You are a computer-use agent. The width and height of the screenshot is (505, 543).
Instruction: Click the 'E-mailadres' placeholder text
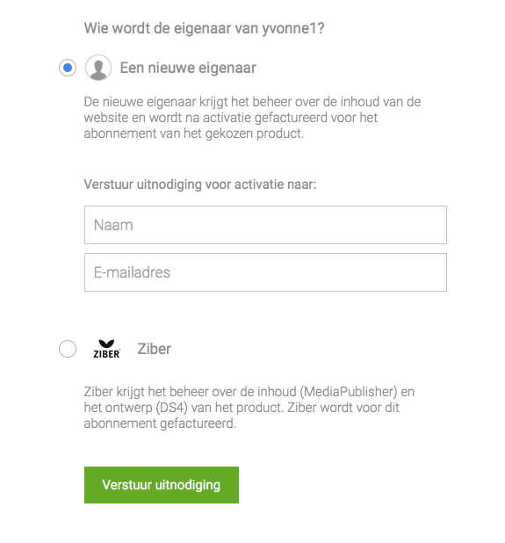tap(132, 272)
